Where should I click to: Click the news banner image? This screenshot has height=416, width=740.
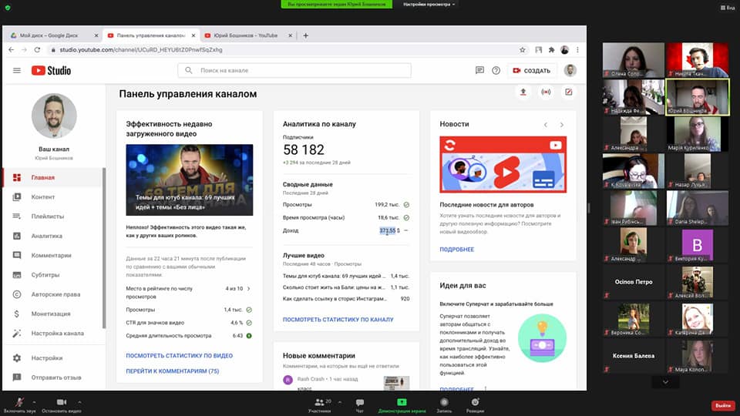503,165
